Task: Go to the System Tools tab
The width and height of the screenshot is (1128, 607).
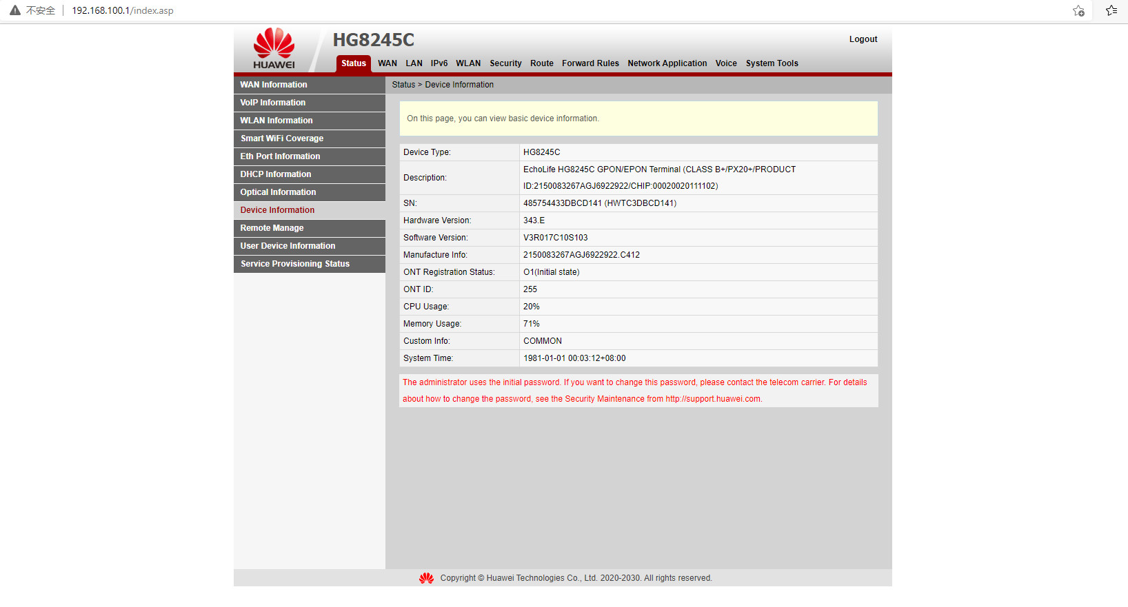Action: [772, 63]
